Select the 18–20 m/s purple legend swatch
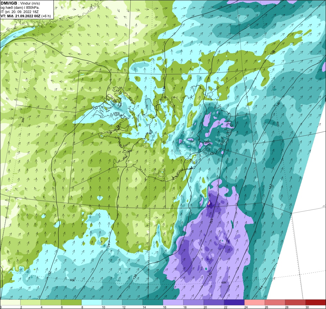The width and height of the screenshot is (326, 309). pyautogui.click(x=194, y=302)
